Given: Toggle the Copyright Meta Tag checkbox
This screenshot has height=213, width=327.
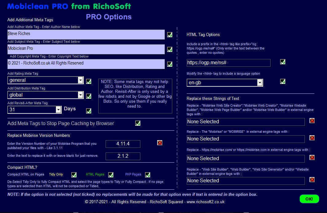Looking at the screenshot, I should (x=170, y=64).
